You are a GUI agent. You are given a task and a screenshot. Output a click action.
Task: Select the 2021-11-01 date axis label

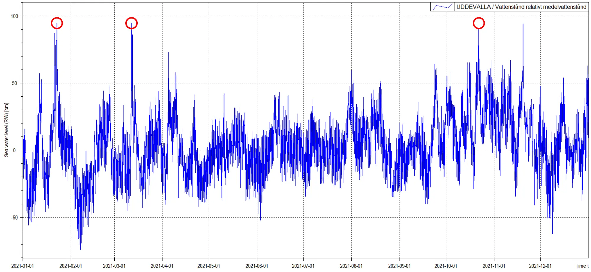[x=494, y=266]
